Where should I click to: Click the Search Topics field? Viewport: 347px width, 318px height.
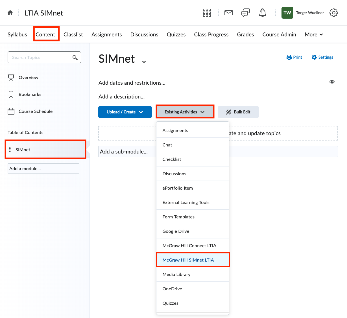point(44,57)
